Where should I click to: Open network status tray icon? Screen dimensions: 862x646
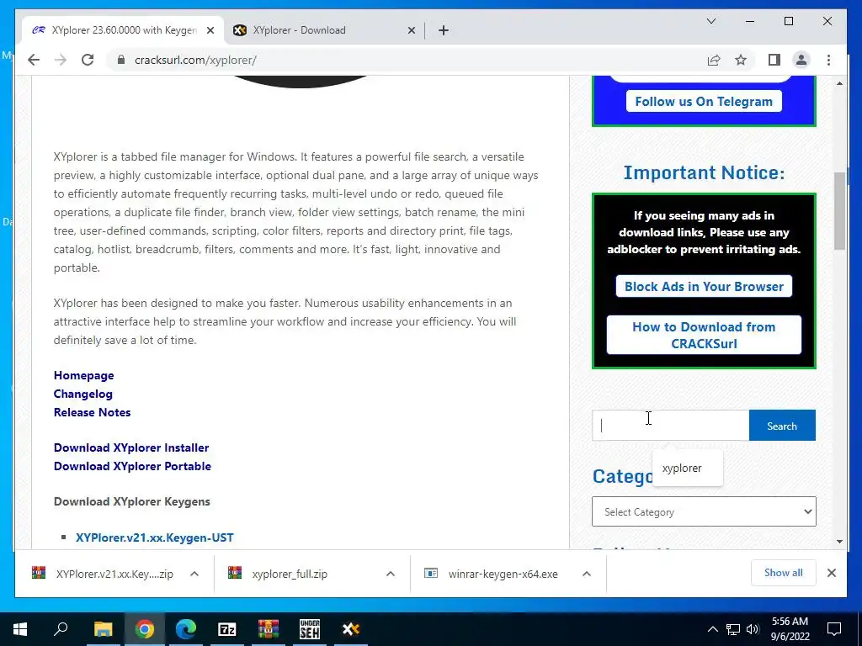tap(733, 629)
